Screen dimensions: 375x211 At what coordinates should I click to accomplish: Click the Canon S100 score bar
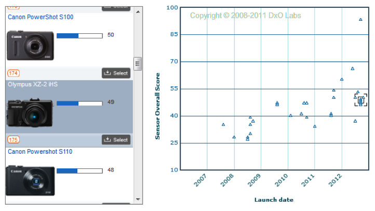[x=79, y=36]
